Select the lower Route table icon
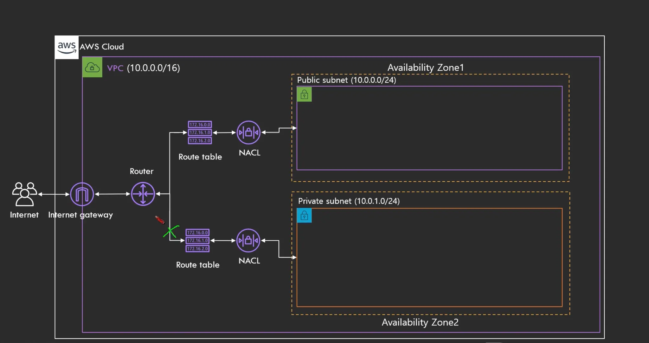 [197, 241]
